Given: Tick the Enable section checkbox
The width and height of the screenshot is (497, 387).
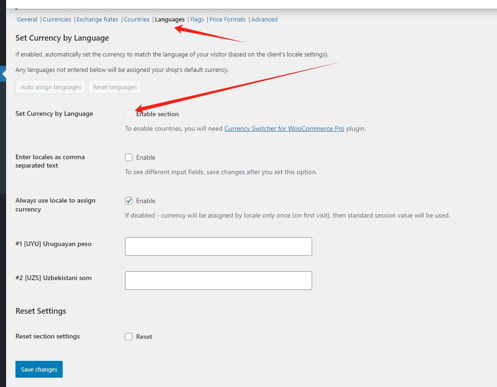Looking at the screenshot, I should pyautogui.click(x=129, y=114).
